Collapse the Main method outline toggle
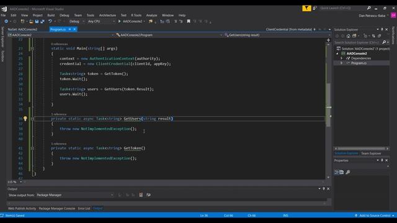The height and width of the screenshot is (223, 397). [32, 48]
